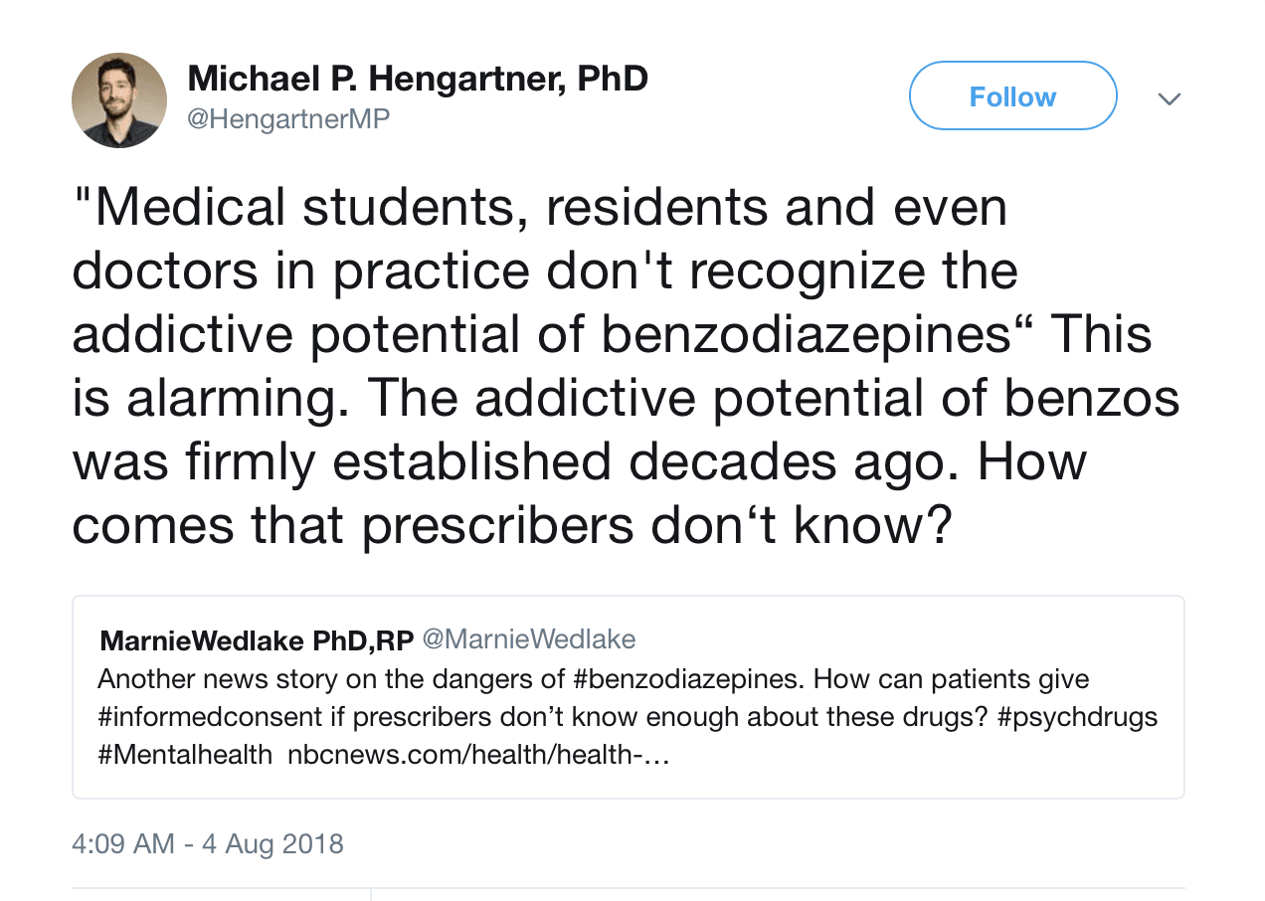Click Michael P. Hengartner's profile photo
This screenshot has width=1265, height=901.
(x=119, y=100)
